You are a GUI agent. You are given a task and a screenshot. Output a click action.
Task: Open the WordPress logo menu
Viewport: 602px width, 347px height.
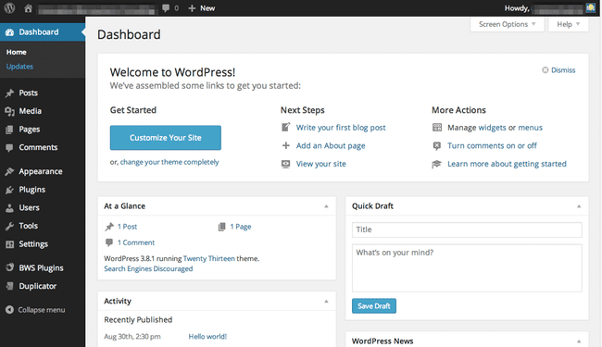tap(9, 7)
